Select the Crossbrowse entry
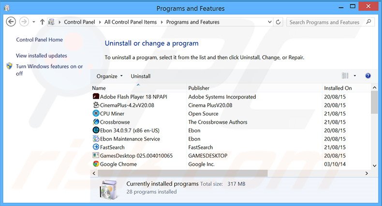The height and width of the screenshot is (206, 382). pyautogui.click(x=115, y=122)
